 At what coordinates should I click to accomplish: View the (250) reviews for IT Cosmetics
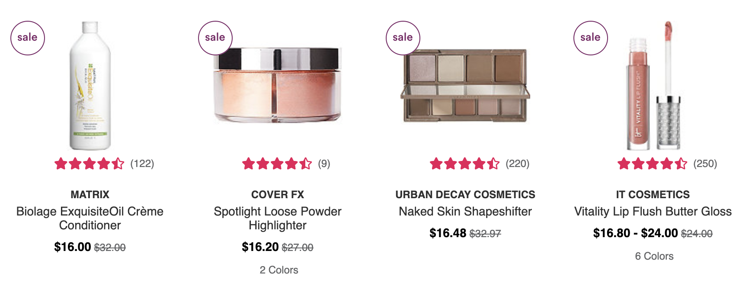click(x=705, y=164)
